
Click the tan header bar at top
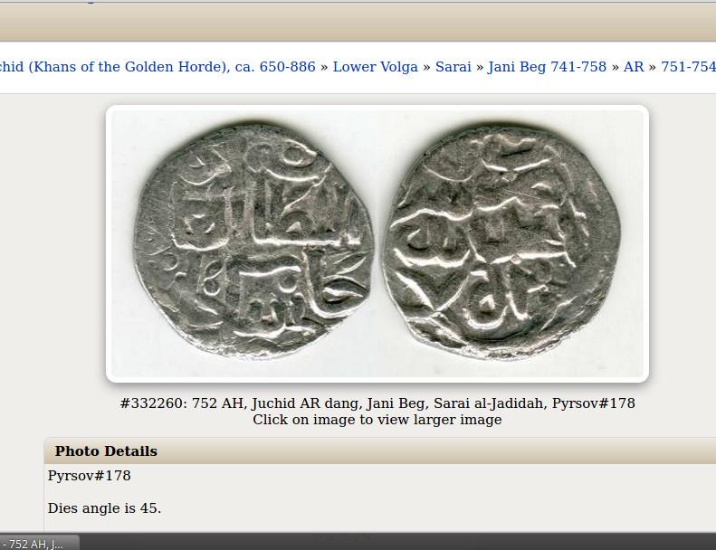(358, 22)
